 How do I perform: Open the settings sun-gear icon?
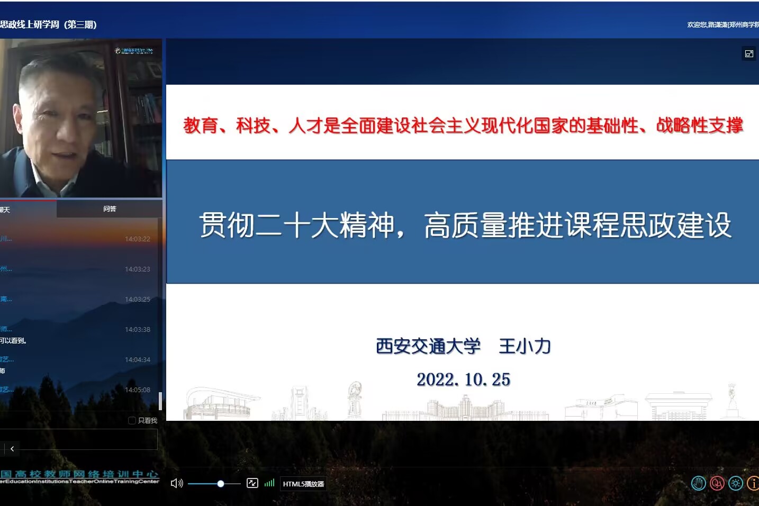tap(736, 483)
